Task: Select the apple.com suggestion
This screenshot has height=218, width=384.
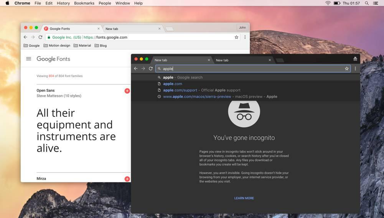Action: [x=246, y=84]
